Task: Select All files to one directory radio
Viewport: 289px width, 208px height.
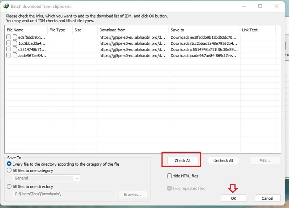Action: (x=9, y=186)
